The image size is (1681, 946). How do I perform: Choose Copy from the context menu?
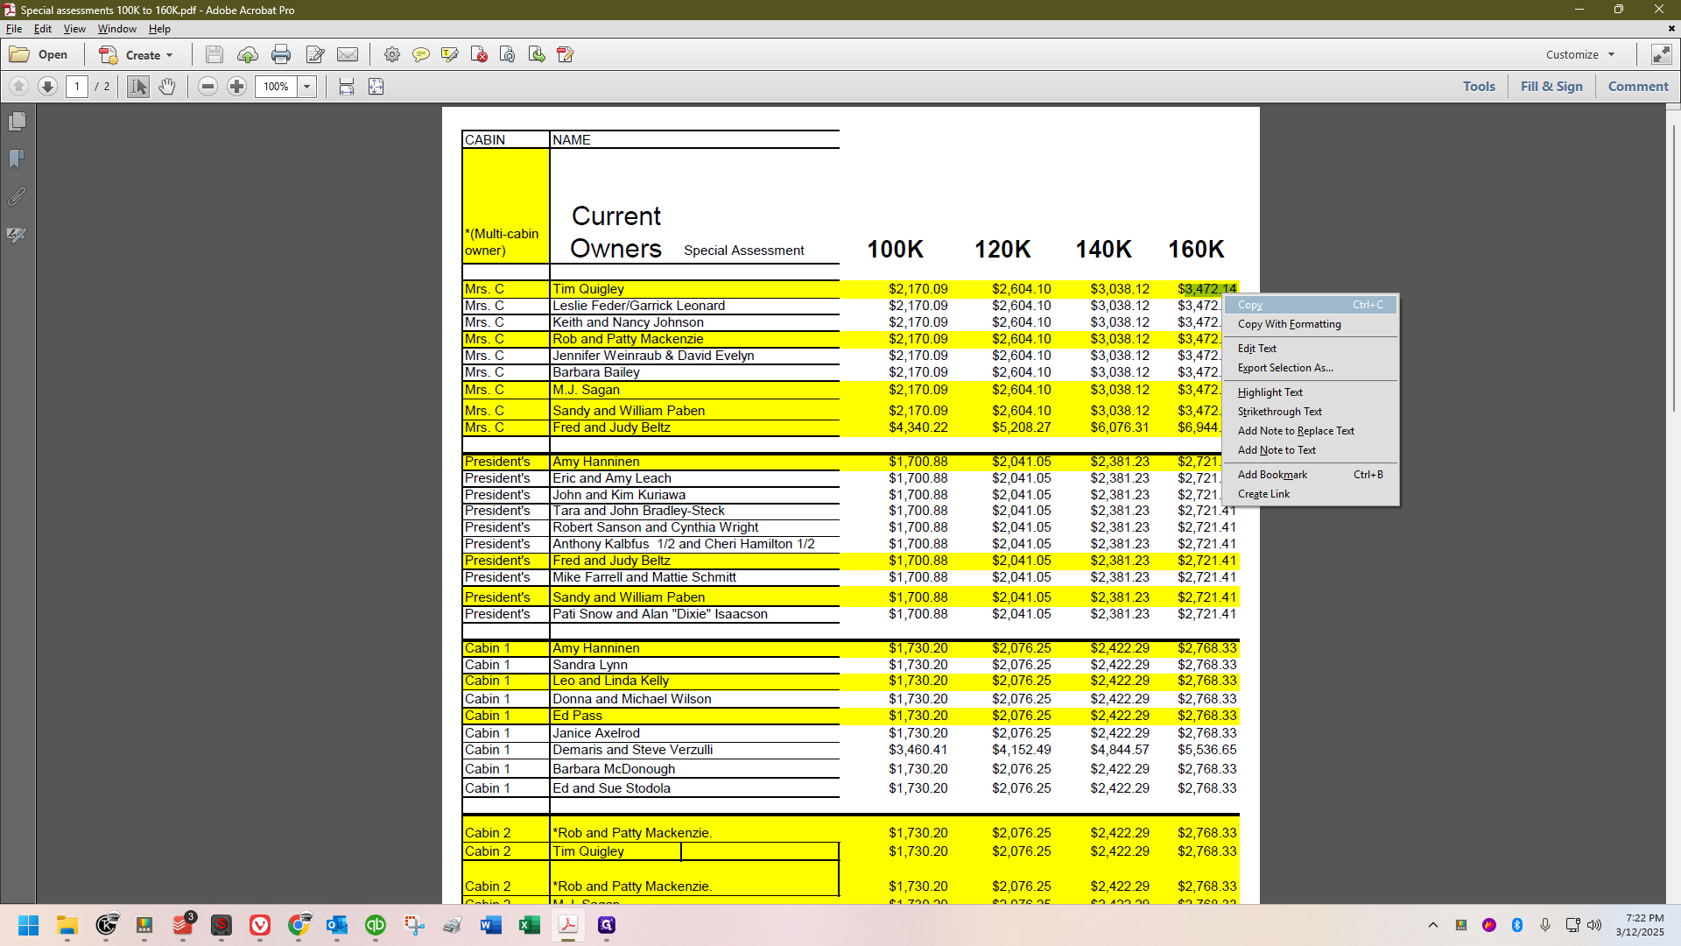[1311, 305]
